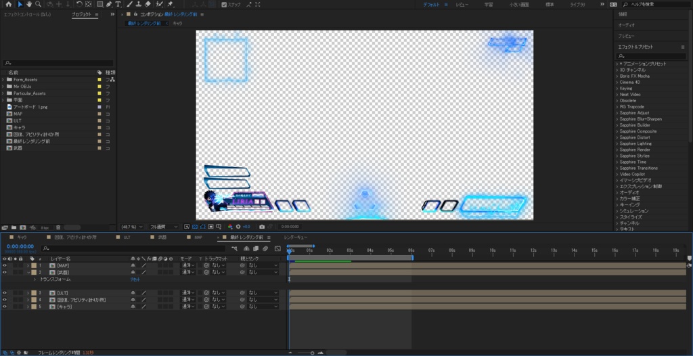Image resolution: width=693 pixels, height=356 pixels.
Task: Select the 学習 workspace
Action: (489, 4)
